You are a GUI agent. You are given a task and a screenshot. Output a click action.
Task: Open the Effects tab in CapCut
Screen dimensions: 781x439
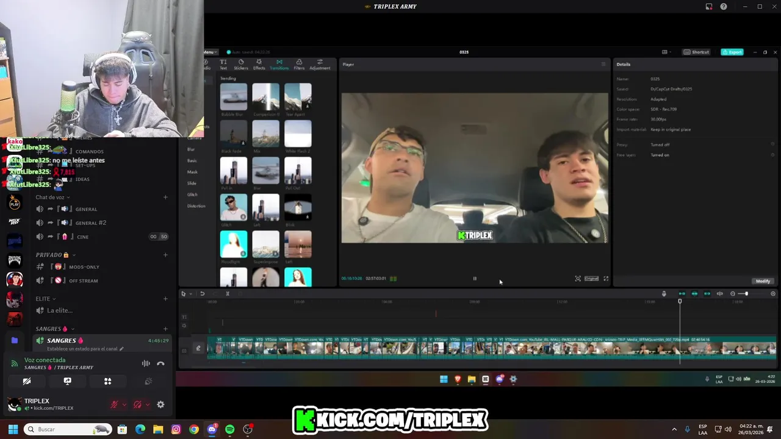coord(259,64)
